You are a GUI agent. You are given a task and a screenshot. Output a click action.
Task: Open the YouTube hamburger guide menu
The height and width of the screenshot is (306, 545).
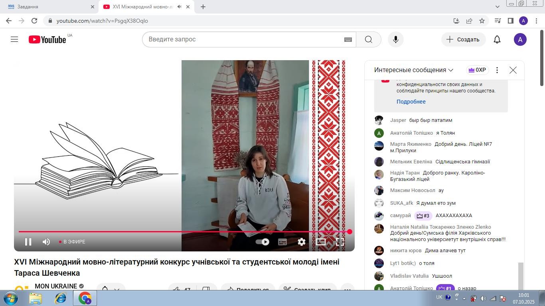tap(14, 39)
